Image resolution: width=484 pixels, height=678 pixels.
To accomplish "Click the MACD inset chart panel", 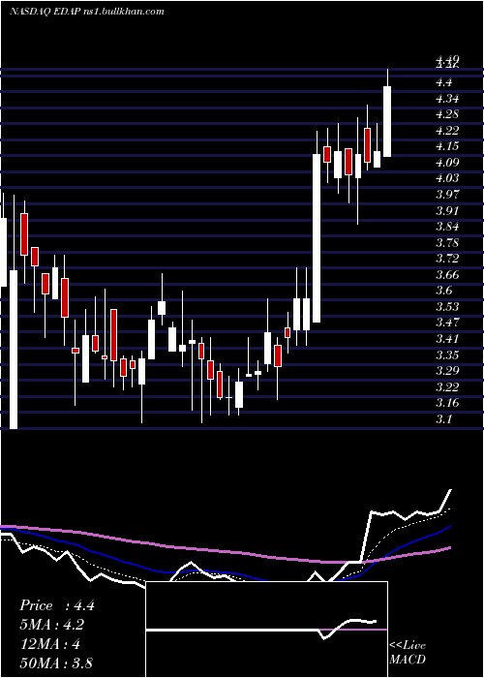I will click(x=266, y=630).
